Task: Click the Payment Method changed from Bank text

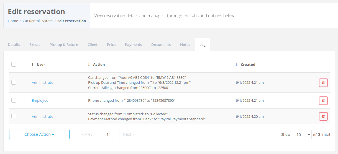Action: tap(147, 119)
